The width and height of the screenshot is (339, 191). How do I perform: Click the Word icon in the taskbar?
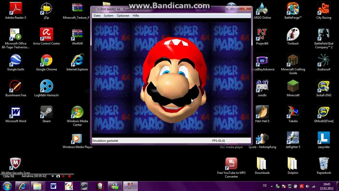(x=53, y=186)
